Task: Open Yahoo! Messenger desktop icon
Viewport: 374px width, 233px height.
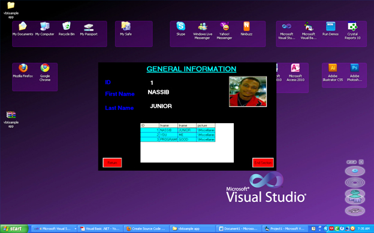Action: pos(224,30)
